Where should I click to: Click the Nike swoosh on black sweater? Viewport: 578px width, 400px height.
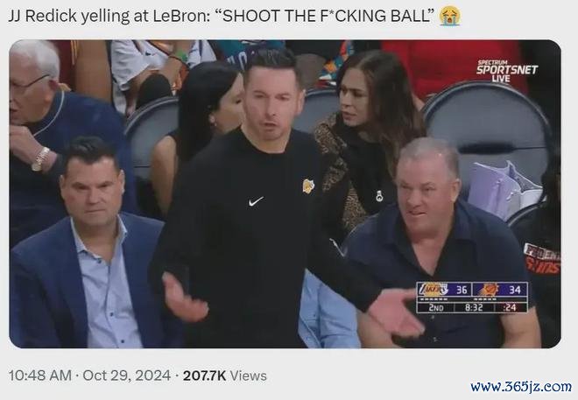(x=256, y=201)
